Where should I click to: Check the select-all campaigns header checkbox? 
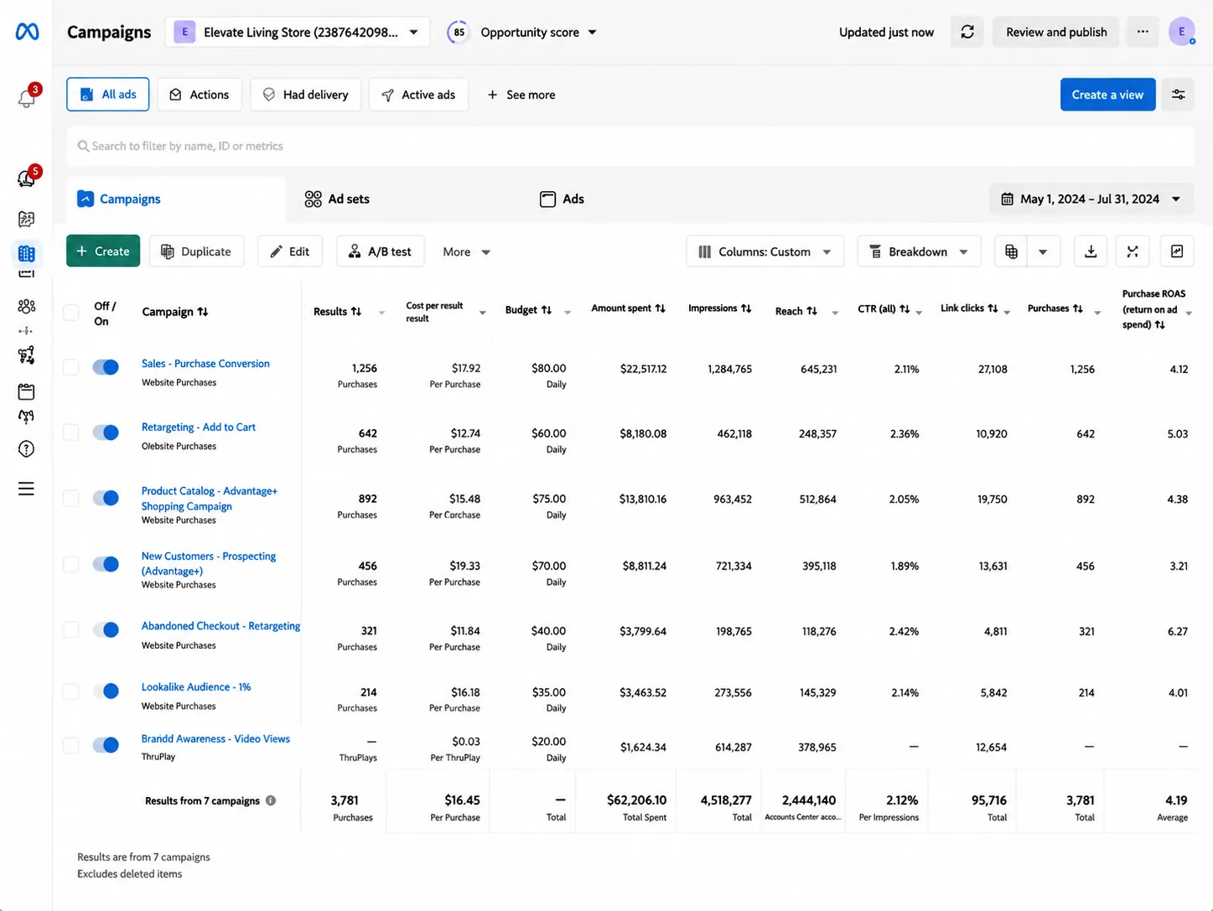point(71,313)
